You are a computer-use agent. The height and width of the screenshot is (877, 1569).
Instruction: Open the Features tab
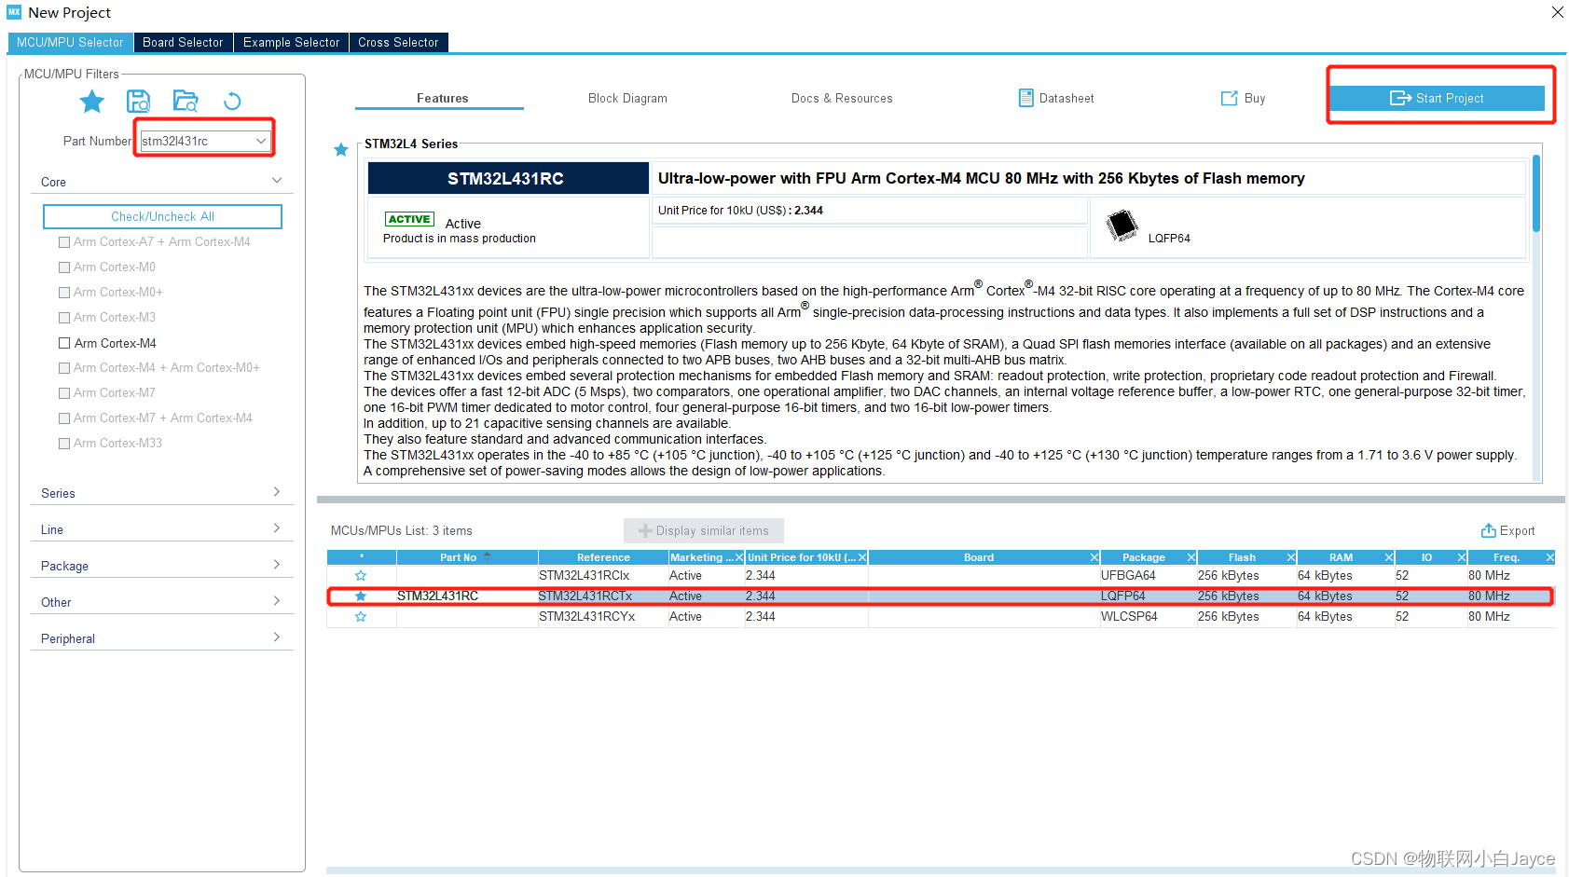pyautogui.click(x=442, y=98)
